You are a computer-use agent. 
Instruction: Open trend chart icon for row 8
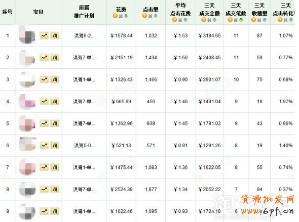point(44,189)
